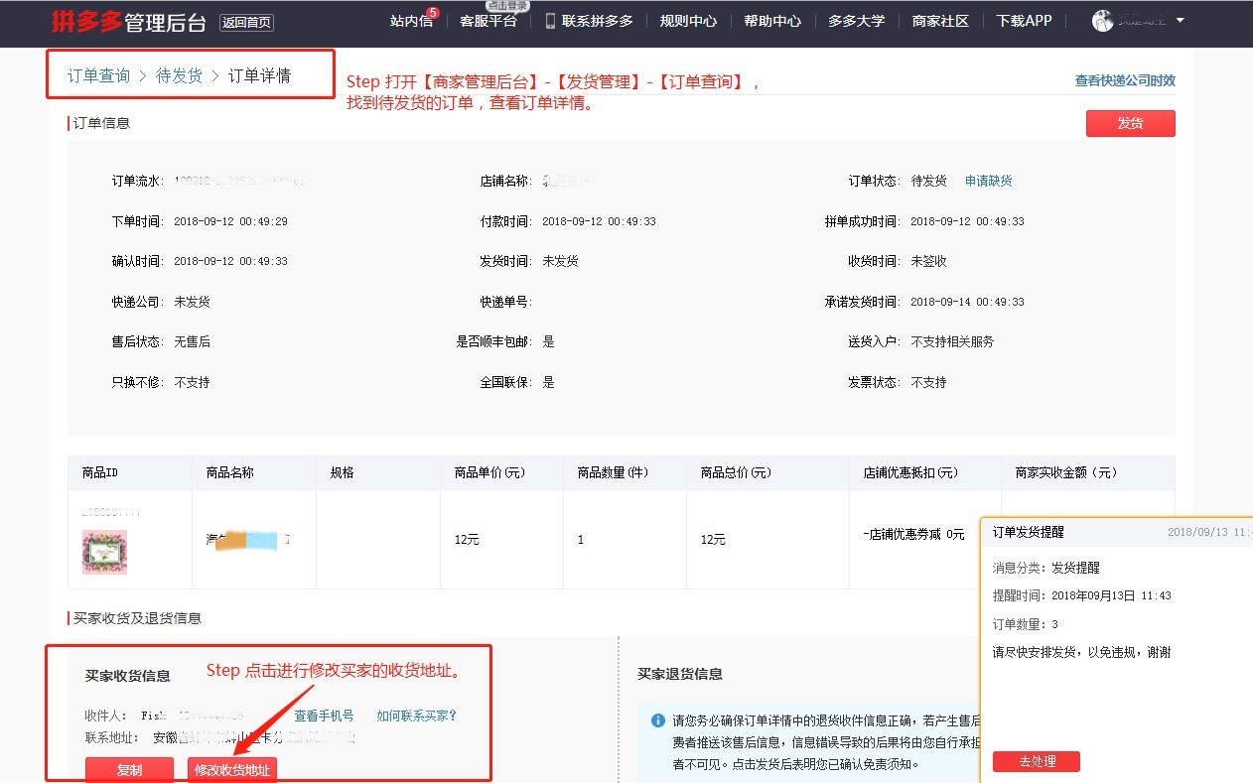The image size is (1253, 783).
Task: Click the -店铺优惠券减 0元 cell
Action: (x=913, y=534)
